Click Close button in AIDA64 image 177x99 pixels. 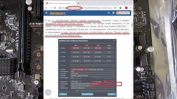(112, 94)
